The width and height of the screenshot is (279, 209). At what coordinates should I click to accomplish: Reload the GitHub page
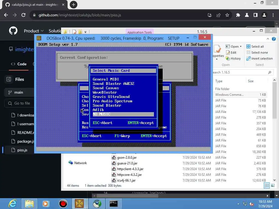point(23,15)
